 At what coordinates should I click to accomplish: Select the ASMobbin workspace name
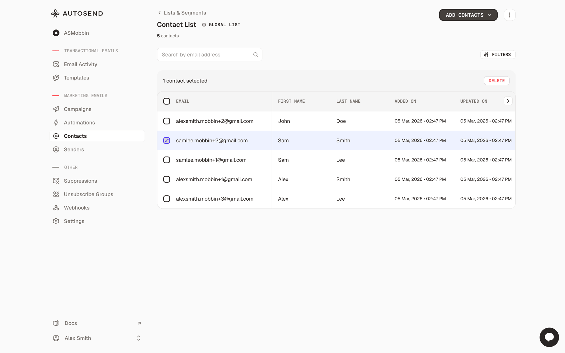coord(76,33)
